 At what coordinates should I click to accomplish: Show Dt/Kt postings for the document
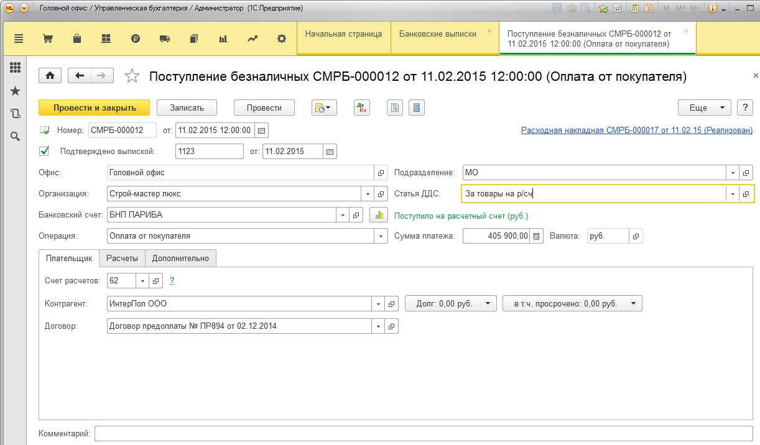tap(362, 108)
